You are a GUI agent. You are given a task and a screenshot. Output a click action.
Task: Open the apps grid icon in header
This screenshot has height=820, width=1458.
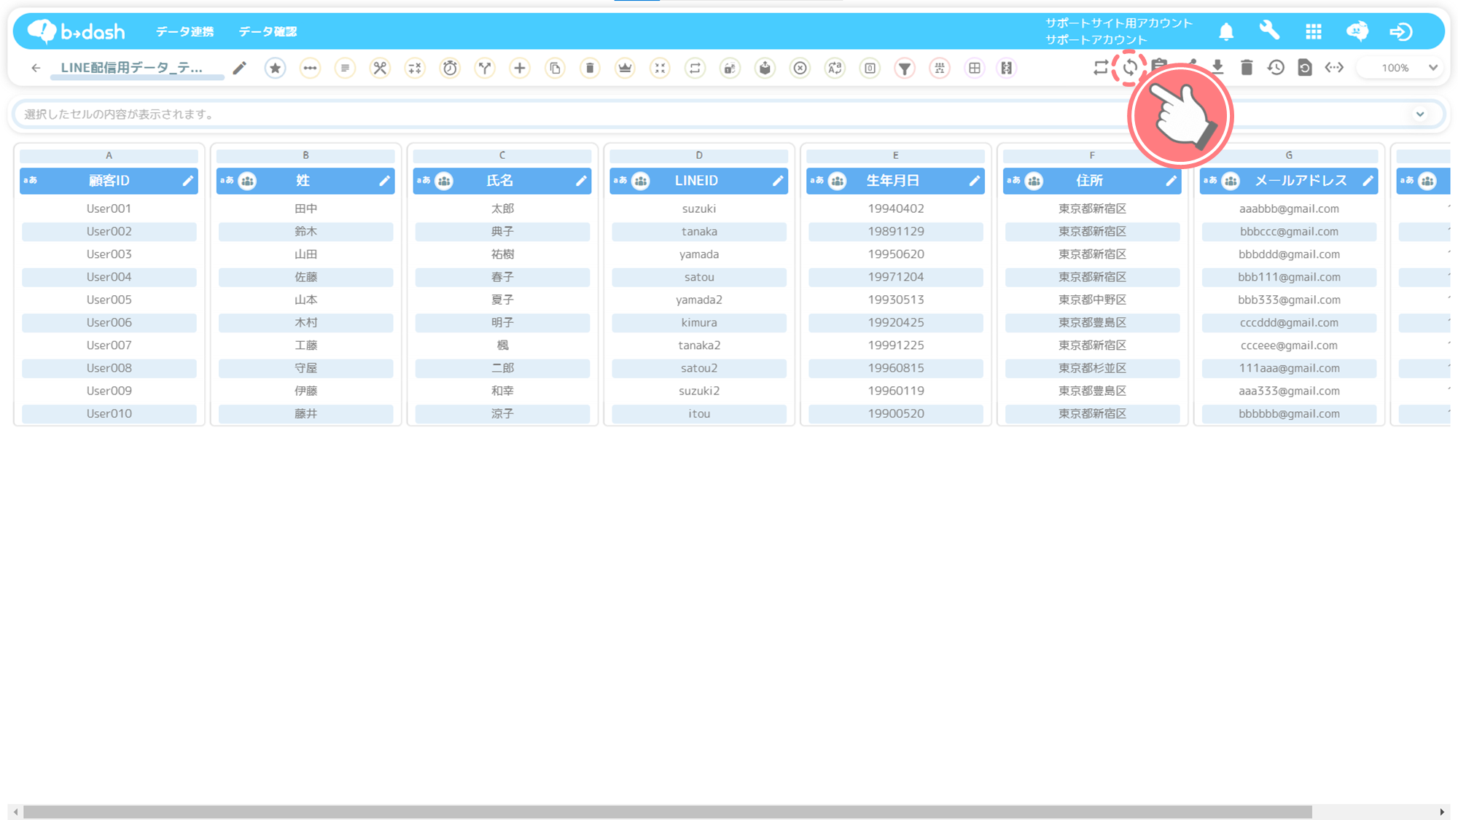pyautogui.click(x=1314, y=31)
